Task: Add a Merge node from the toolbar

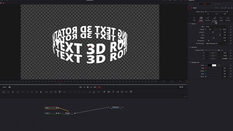Action: pyautogui.click(x=47, y=92)
